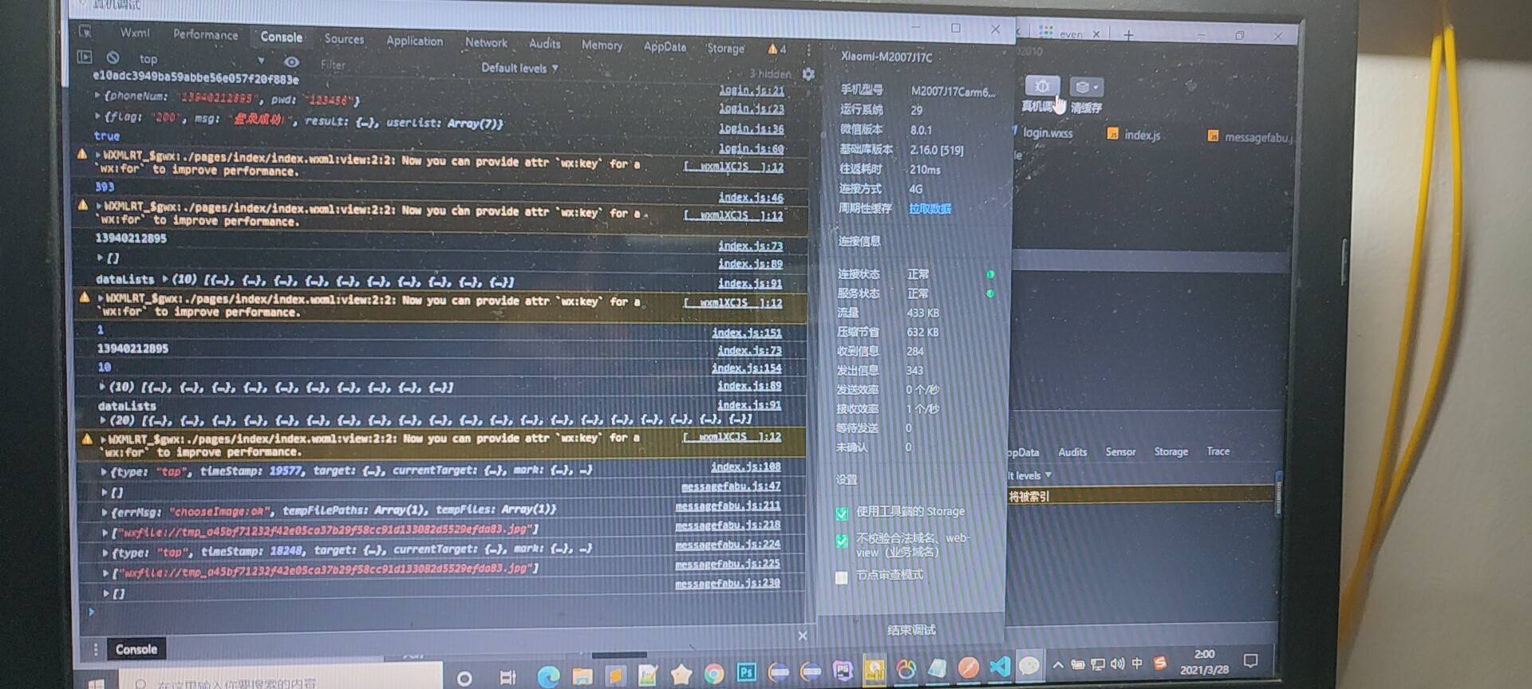
Task: Uncheck the 不校验合法域名 checkbox
Action: coord(842,541)
